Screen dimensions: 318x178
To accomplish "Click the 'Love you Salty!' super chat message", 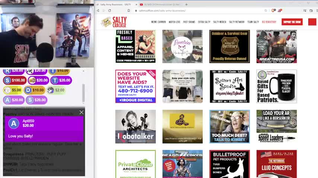I will [x=20, y=136].
